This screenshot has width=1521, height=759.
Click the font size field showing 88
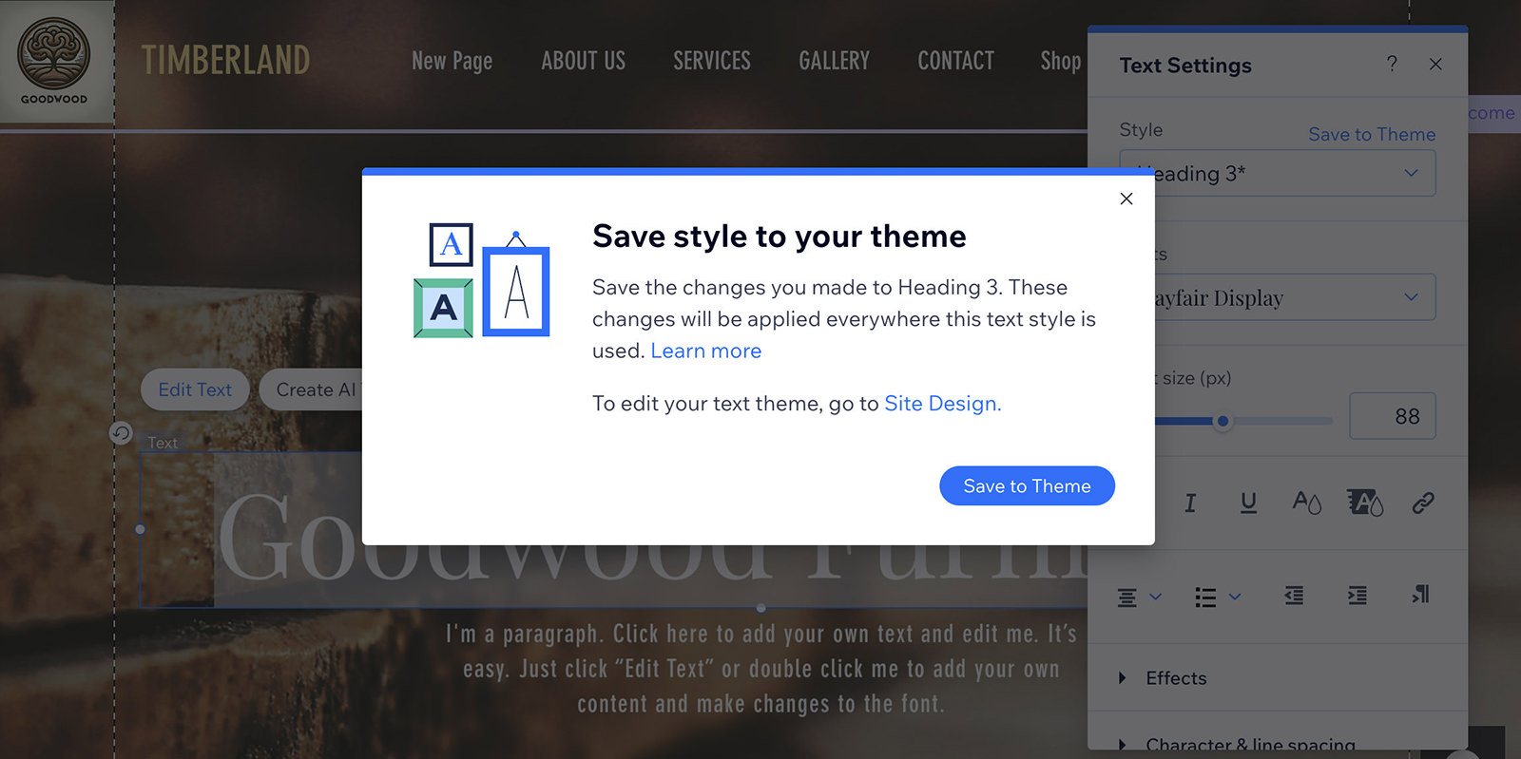tap(1393, 416)
